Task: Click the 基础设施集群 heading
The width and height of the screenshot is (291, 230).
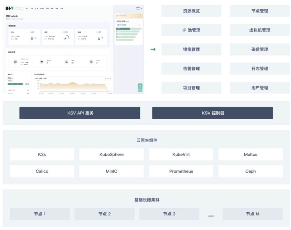Action: pyautogui.click(x=147, y=200)
